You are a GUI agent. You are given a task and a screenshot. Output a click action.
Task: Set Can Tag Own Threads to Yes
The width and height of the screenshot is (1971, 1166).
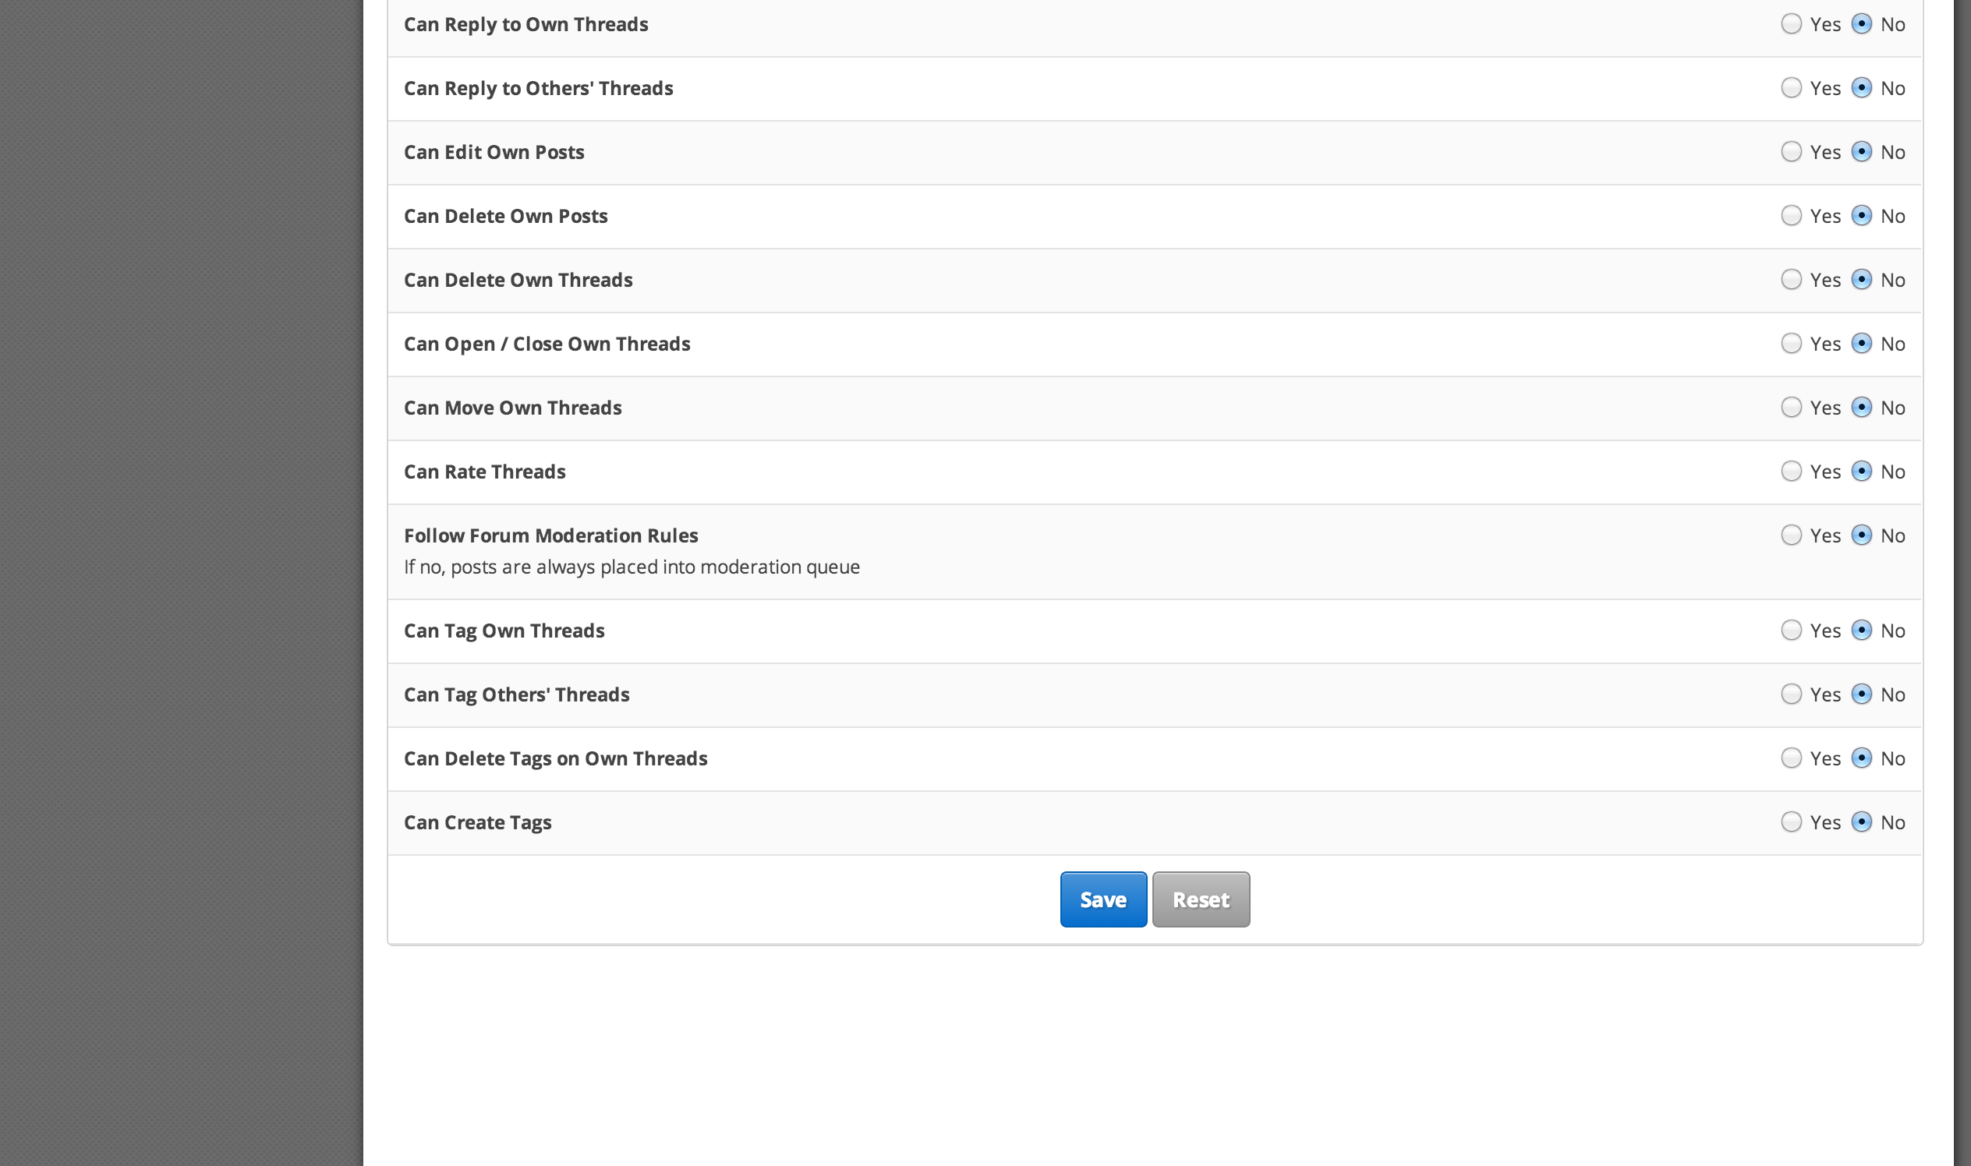(1791, 630)
